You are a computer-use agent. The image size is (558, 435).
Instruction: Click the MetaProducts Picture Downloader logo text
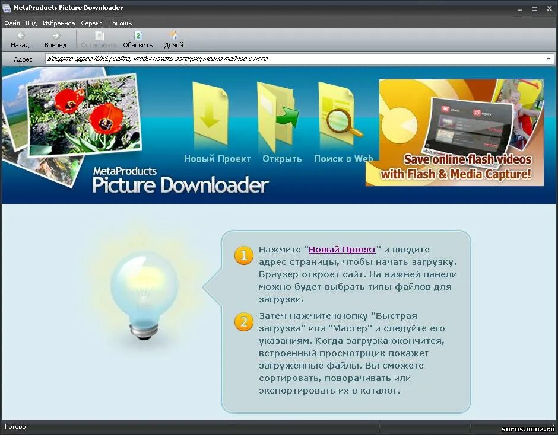[x=180, y=181]
